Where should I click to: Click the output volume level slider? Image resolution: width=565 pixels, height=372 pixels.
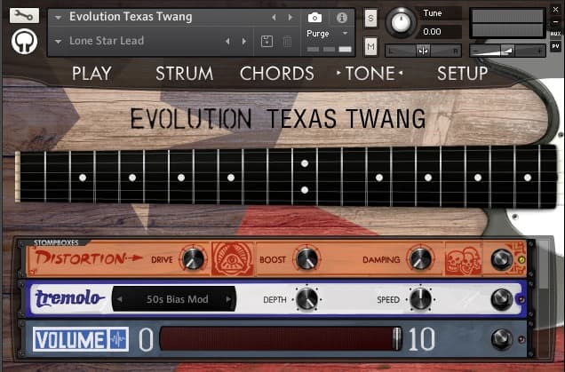(507, 51)
